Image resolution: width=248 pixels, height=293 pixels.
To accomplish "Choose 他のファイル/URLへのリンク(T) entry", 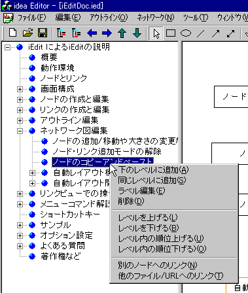I will click(173, 275).
